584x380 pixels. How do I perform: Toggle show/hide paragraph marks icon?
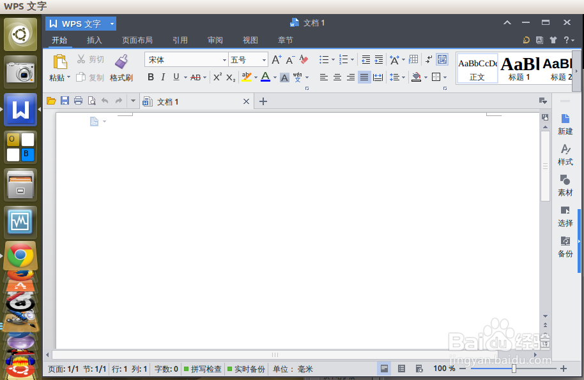pyautogui.click(x=429, y=59)
